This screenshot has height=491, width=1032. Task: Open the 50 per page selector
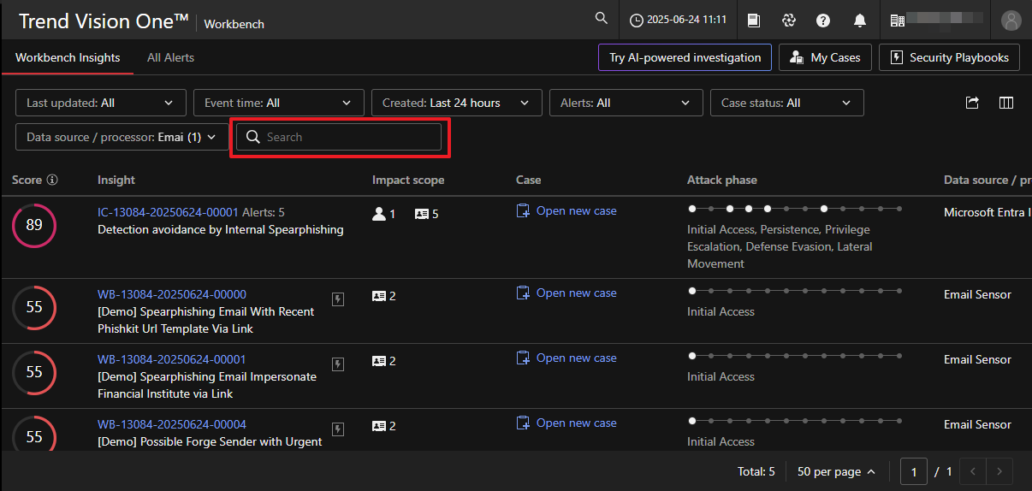[836, 471]
